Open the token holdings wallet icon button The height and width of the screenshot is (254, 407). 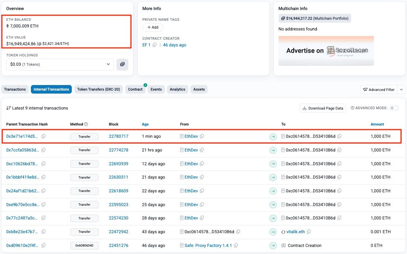click(x=122, y=64)
